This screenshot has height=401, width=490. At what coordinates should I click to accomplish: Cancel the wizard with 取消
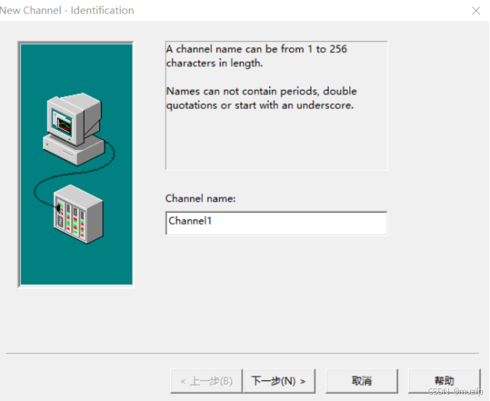pyautogui.click(x=361, y=380)
